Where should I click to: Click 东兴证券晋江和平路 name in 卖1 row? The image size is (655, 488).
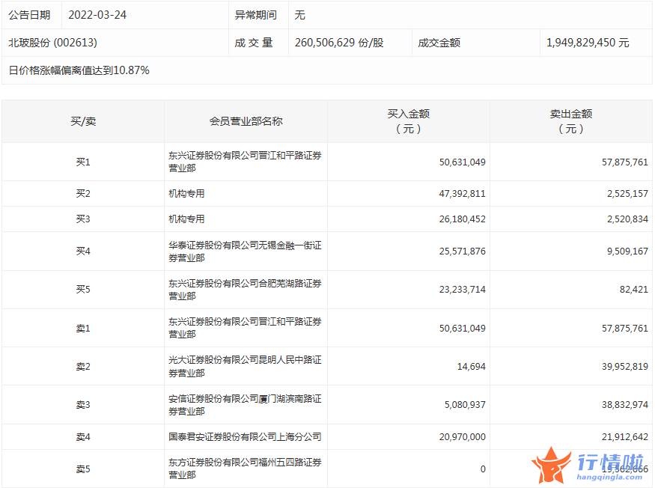tap(245, 328)
